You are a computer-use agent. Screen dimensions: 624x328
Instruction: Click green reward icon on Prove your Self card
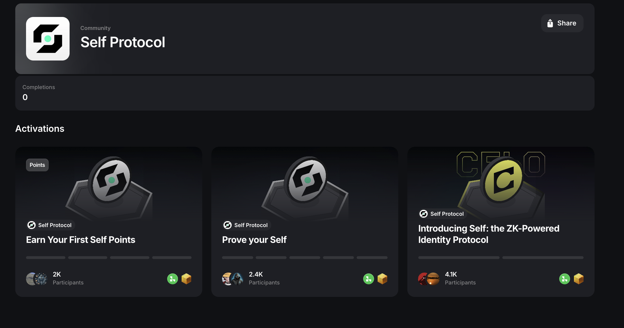[369, 279]
